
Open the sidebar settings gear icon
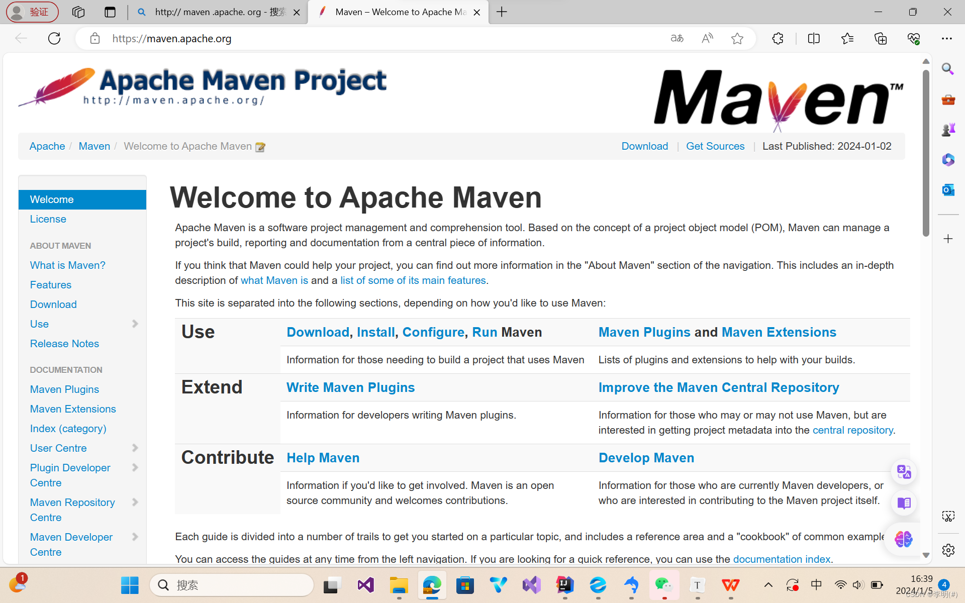click(948, 550)
